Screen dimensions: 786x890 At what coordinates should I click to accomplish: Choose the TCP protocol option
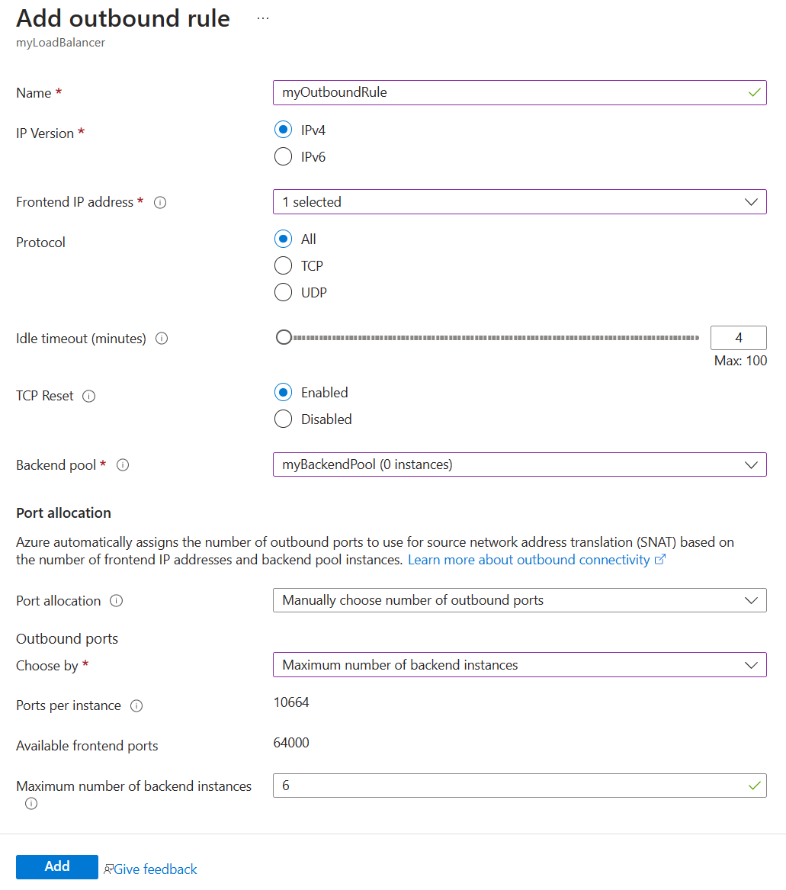tap(283, 266)
